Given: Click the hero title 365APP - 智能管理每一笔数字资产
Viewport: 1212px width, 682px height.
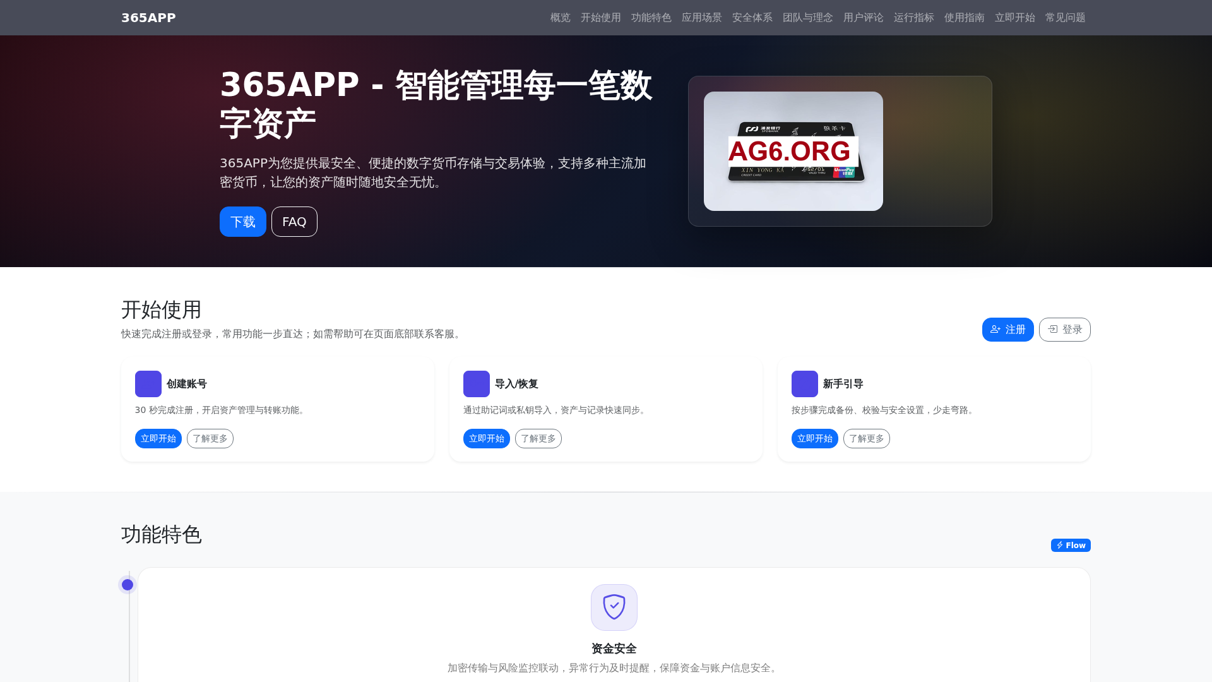Looking at the screenshot, I should pos(436,104).
